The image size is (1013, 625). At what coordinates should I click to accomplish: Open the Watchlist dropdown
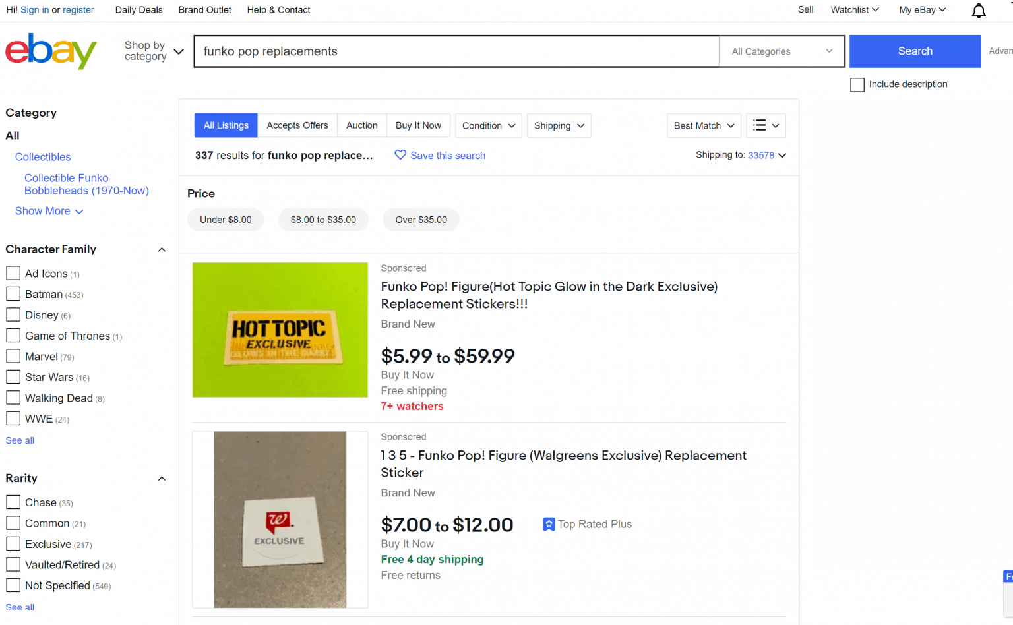pyautogui.click(x=855, y=9)
